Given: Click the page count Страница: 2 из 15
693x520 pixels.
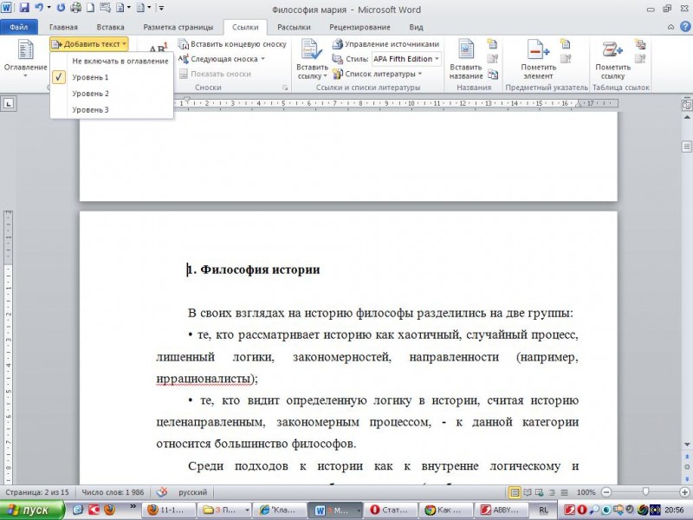Looking at the screenshot, I should [37, 492].
